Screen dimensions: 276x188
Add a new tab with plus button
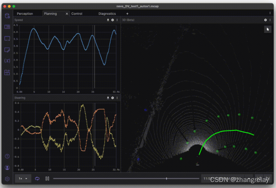coord(127,14)
